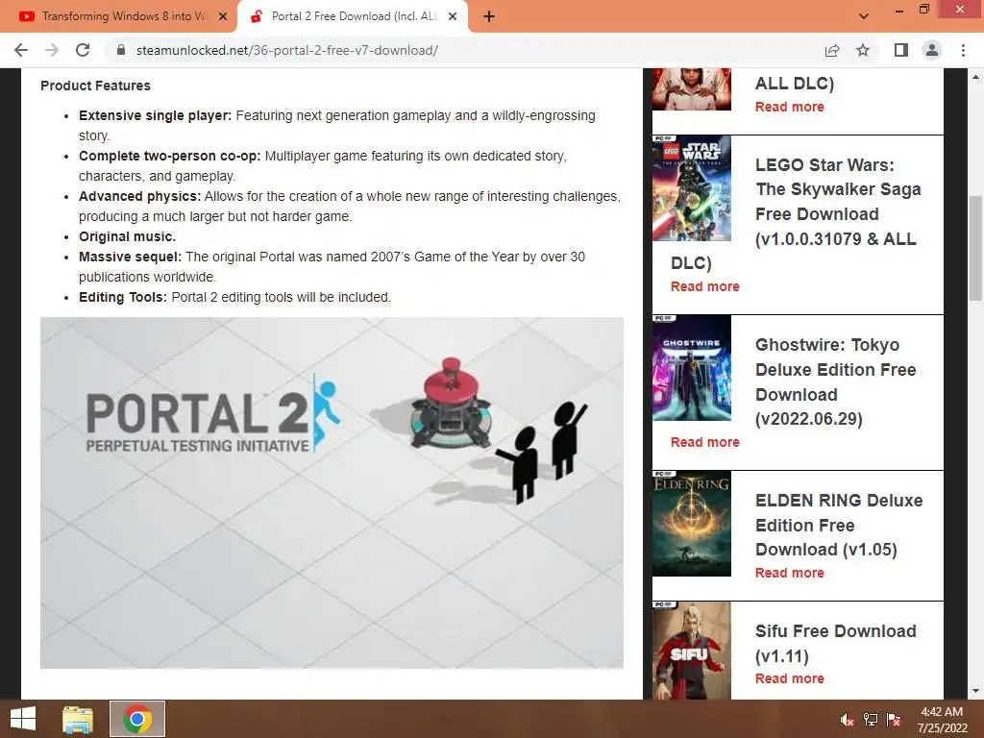This screenshot has width=984, height=738.
Task: Click the scrollbar down arrow
Action: click(x=975, y=691)
